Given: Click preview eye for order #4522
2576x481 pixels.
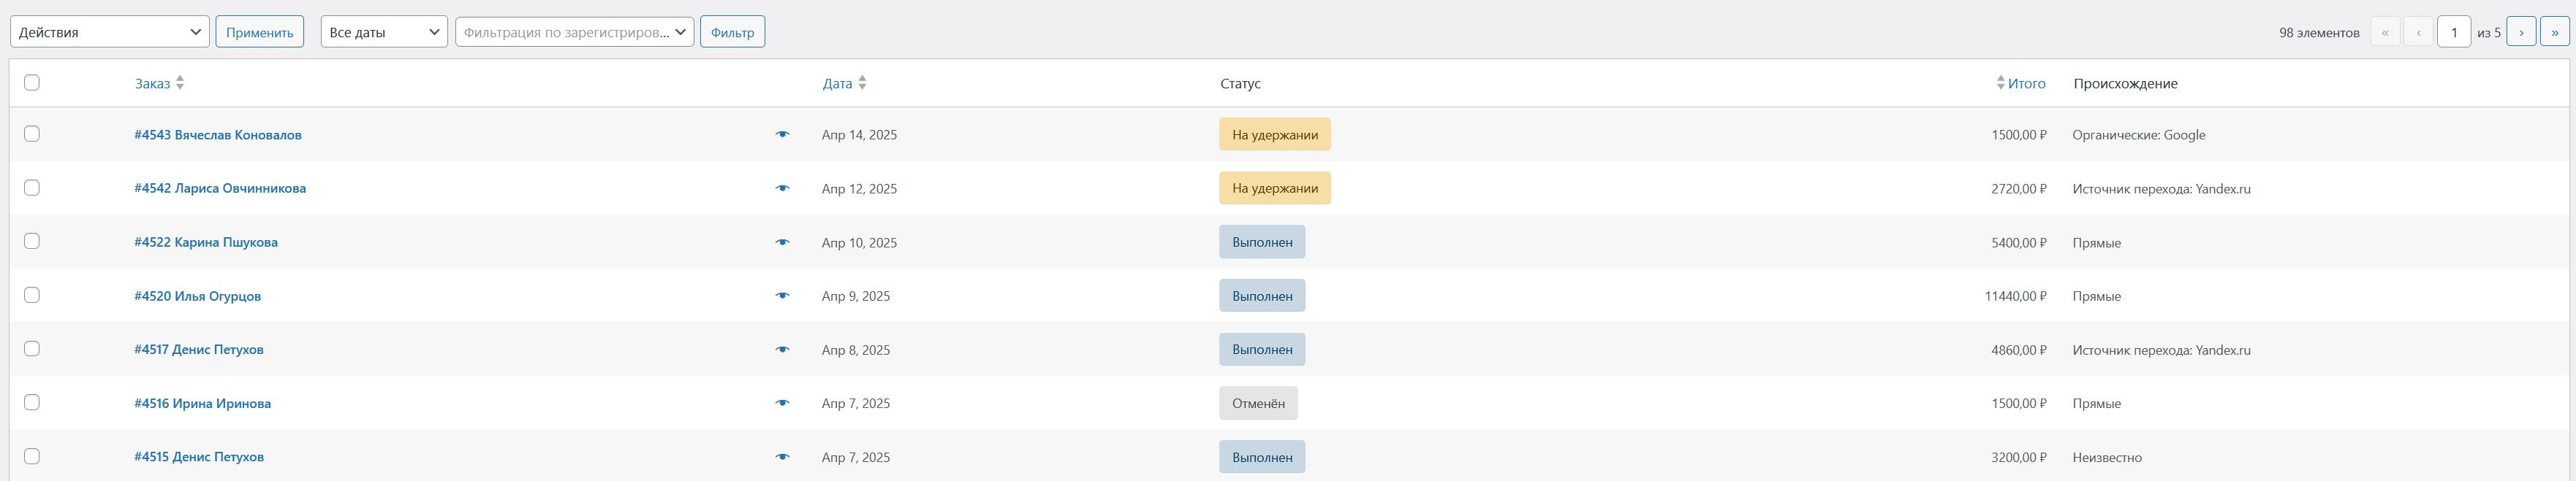Looking at the screenshot, I should pos(782,242).
